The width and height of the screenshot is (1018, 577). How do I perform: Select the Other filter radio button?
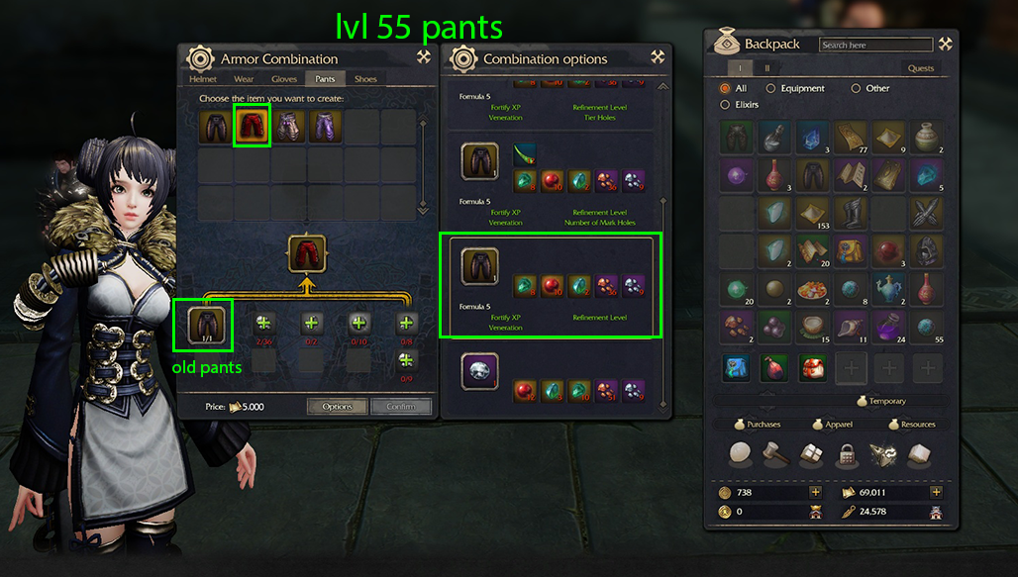[x=856, y=88]
